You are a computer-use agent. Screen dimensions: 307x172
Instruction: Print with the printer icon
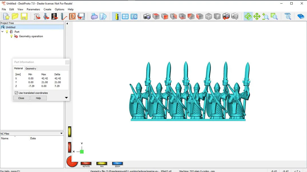(x=94, y=16)
